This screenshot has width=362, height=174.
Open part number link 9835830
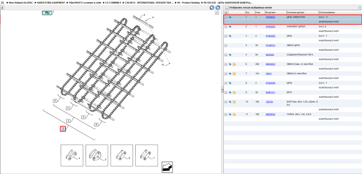(x=270, y=55)
